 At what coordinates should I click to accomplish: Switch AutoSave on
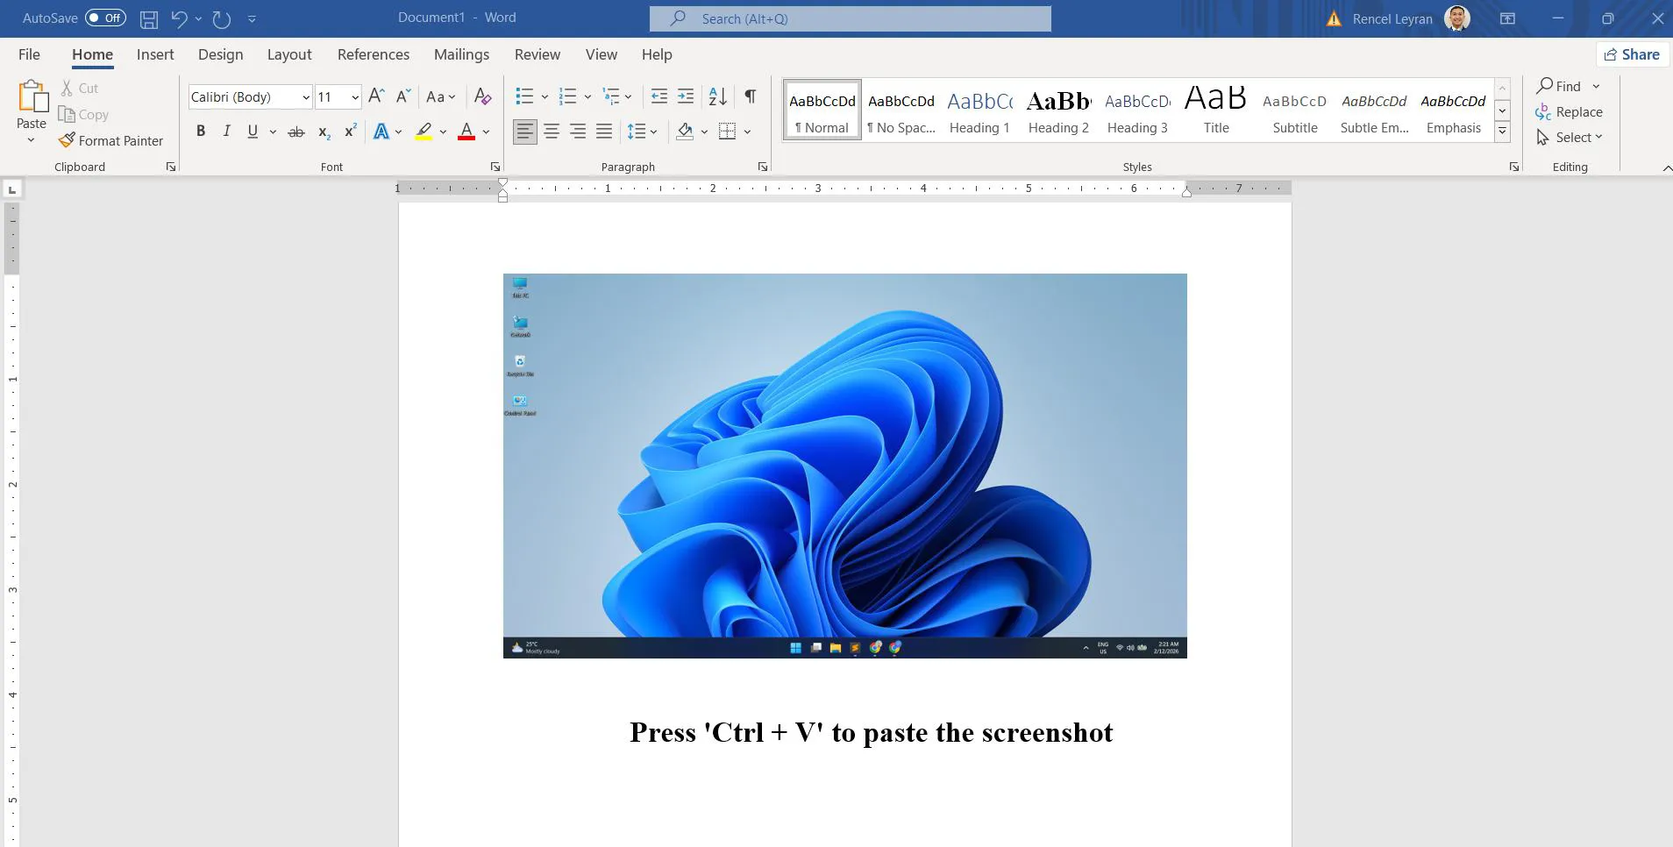click(105, 18)
